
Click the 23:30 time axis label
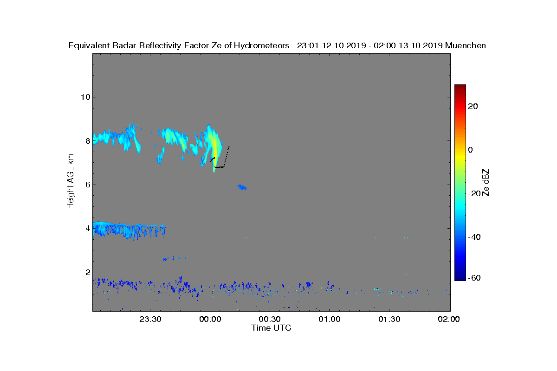click(x=150, y=319)
